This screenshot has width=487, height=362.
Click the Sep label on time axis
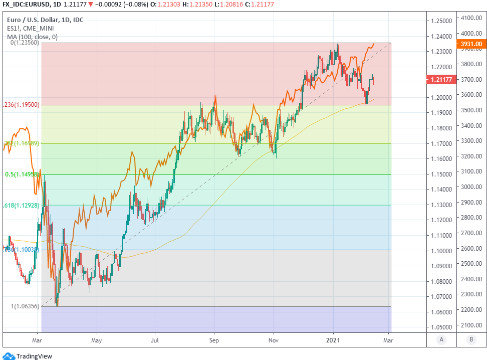pyautogui.click(x=214, y=339)
